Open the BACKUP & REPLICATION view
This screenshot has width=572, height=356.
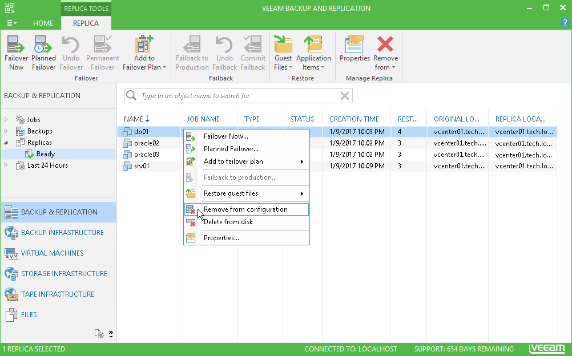pyautogui.click(x=58, y=212)
